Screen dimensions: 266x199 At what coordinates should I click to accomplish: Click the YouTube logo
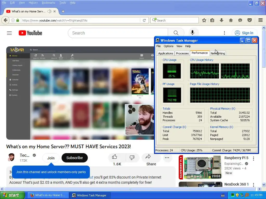click(x=30, y=33)
